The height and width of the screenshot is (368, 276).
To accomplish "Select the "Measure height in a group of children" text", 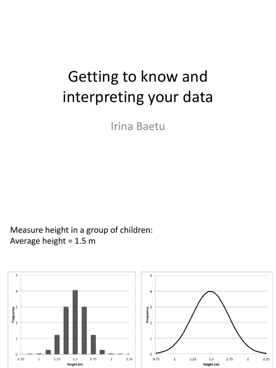I will tap(82, 230).
